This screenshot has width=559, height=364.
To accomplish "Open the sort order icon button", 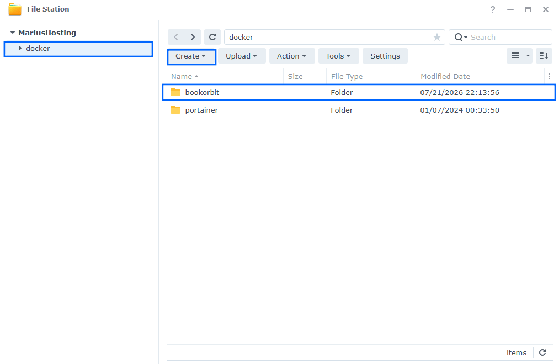I will [x=544, y=56].
